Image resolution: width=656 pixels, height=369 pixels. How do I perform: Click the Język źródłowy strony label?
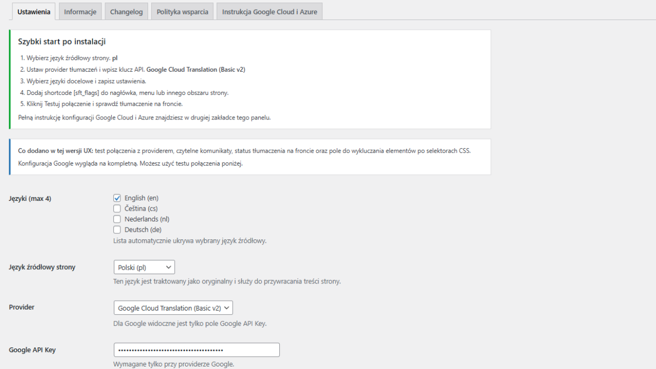(42, 267)
